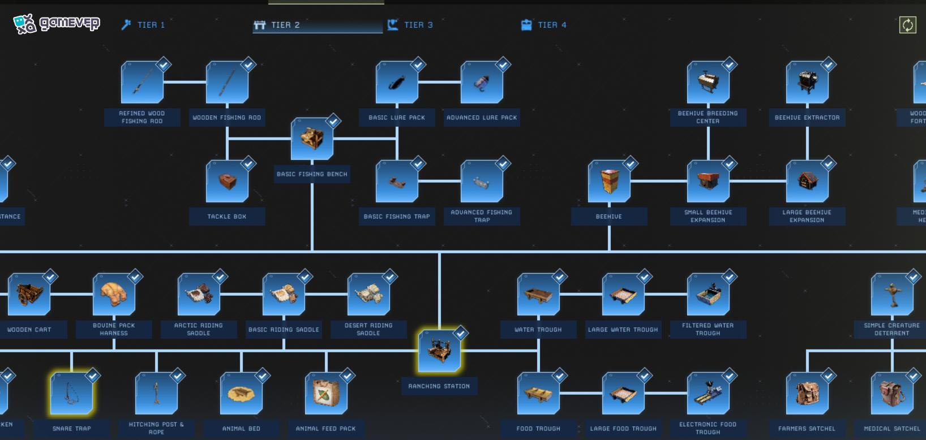Click the reset refresh button top right
This screenshot has width=926, height=440.
[907, 25]
